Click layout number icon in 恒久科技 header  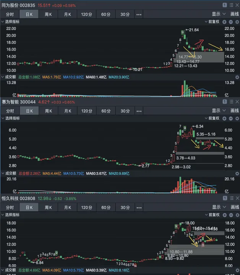(x=225, y=198)
